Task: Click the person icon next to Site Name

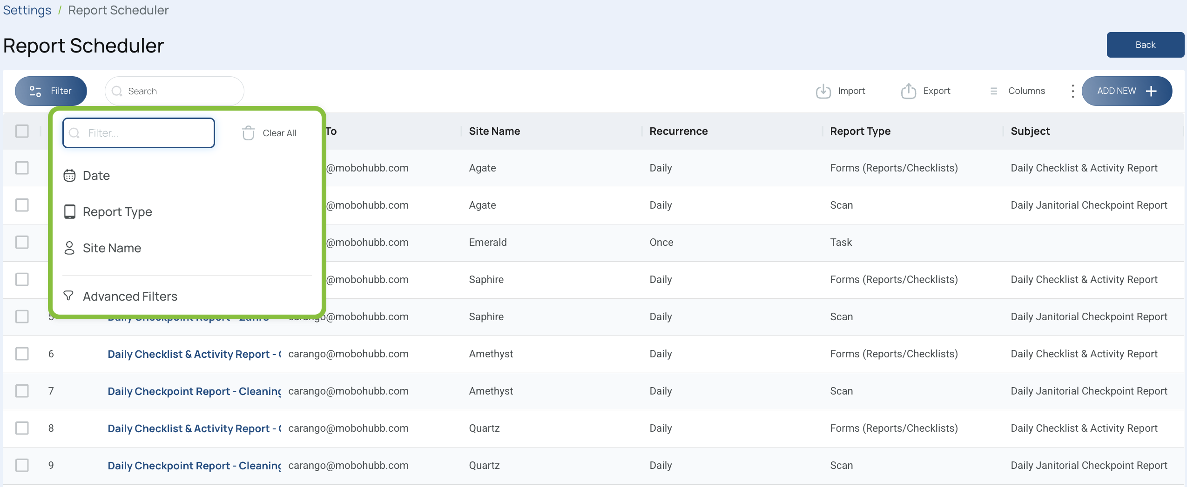Action: pos(69,248)
